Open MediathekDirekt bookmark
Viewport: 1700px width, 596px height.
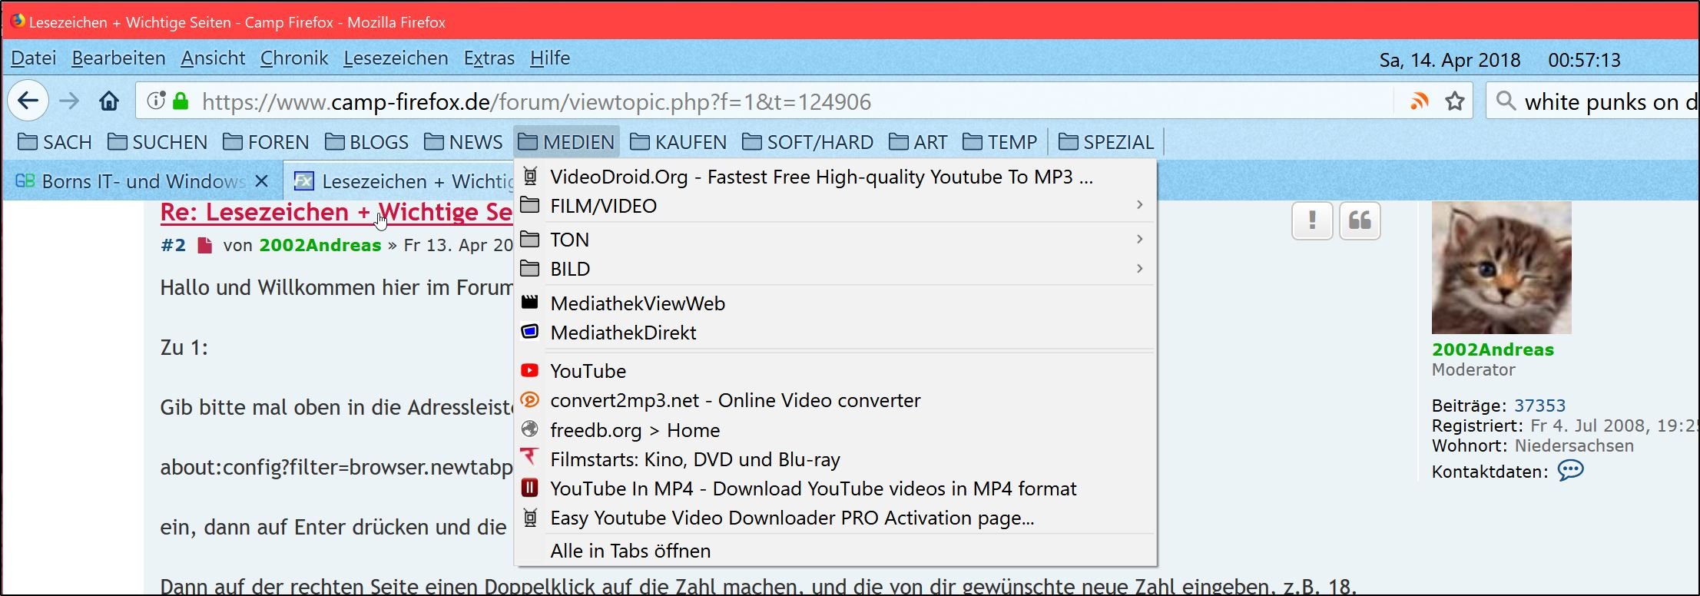(835, 333)
